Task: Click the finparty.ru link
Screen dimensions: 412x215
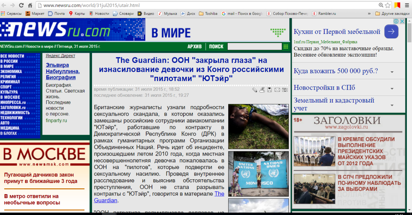Action: pos(56,121)
